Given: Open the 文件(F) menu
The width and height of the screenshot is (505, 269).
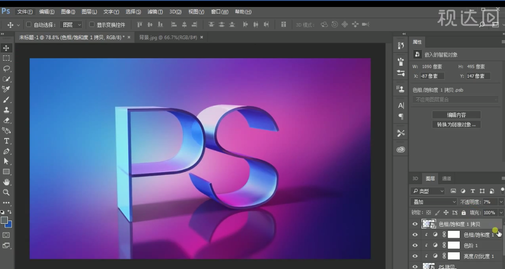Looking at the screenshot, I should pos(25,12).
